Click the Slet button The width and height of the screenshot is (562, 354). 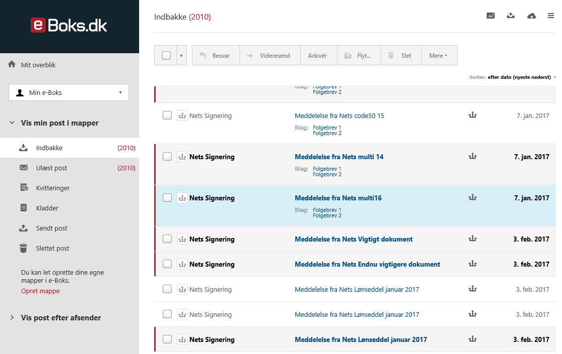[x=401, y=56]
